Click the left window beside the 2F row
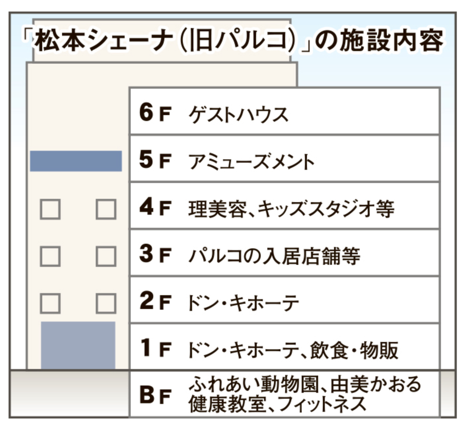 click(x=50, y=303)
